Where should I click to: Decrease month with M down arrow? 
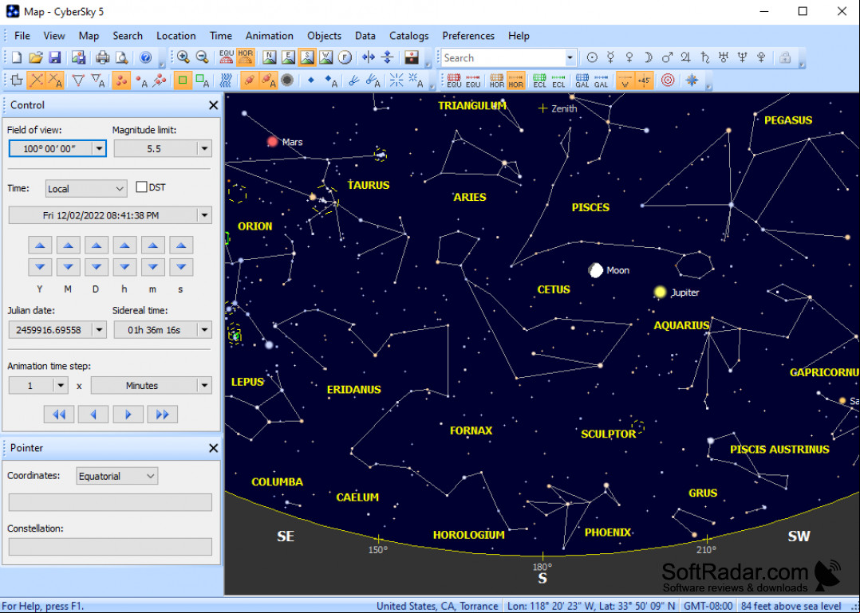[68, 267]
